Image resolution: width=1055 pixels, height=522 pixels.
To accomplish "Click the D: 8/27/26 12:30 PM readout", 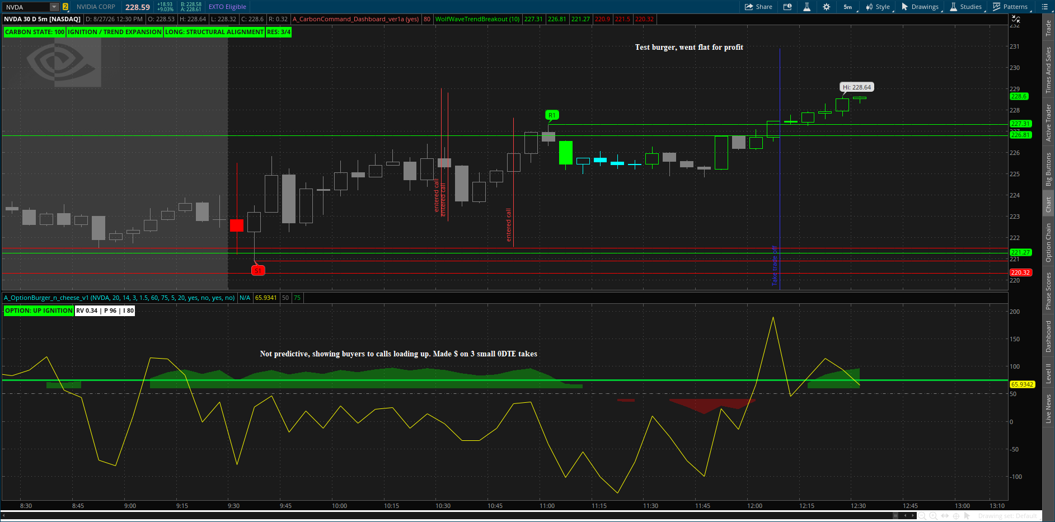I will pyautogui.click(x=114, y=19).
